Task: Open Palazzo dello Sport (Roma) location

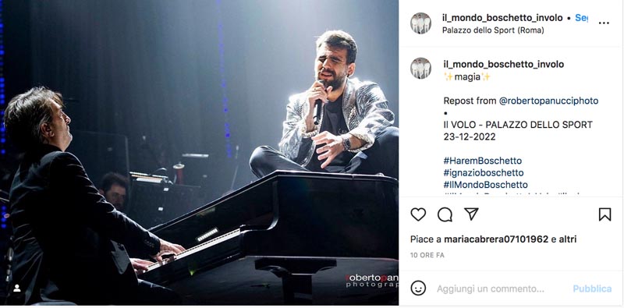Action: point(493,30)
